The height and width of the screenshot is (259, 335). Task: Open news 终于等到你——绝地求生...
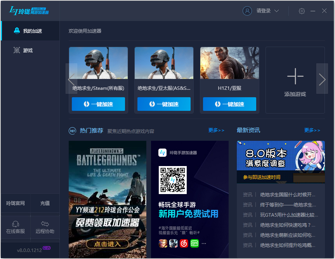pos(288,205)
